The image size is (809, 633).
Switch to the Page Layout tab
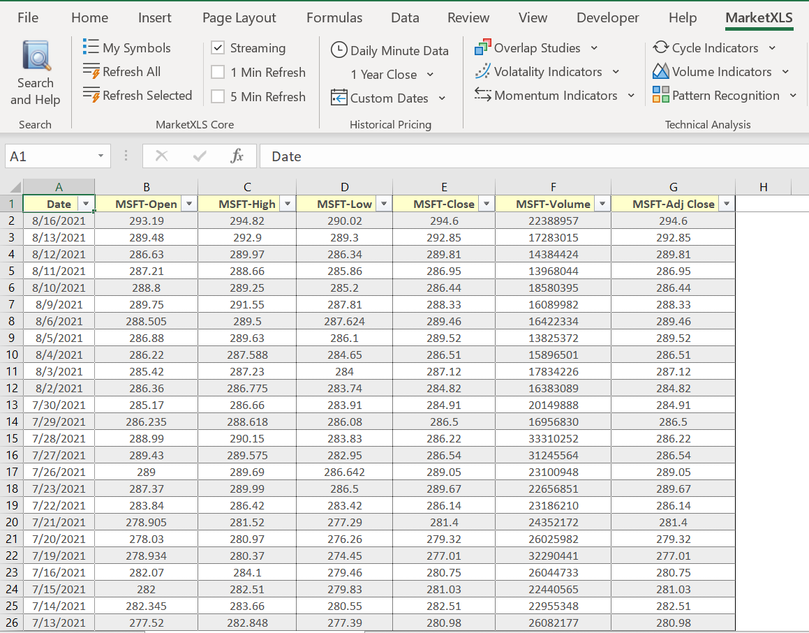(239, 17)
